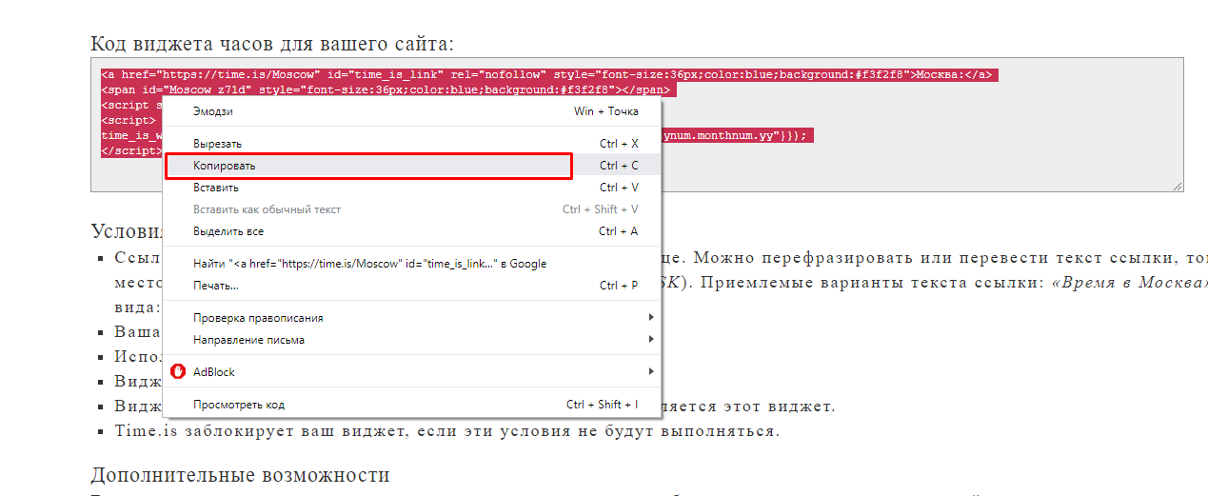This screenshot has height=496, width=1208.
Task: Click the red AdBlock icon in the context menu
Action: (178, 371)
